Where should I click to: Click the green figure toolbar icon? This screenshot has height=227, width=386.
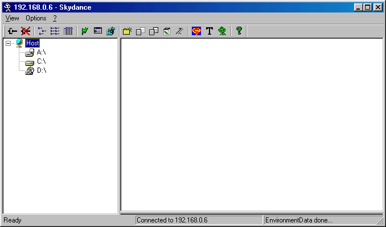pos(222,31)
